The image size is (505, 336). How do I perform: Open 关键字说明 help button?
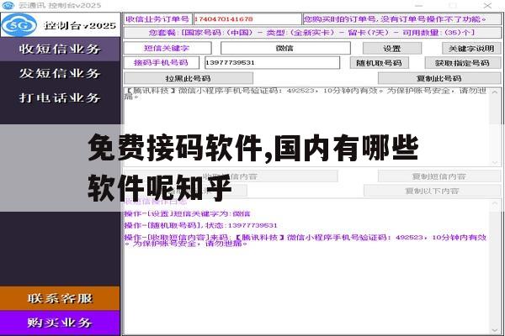pyautogui.click(x=471, y=49)
